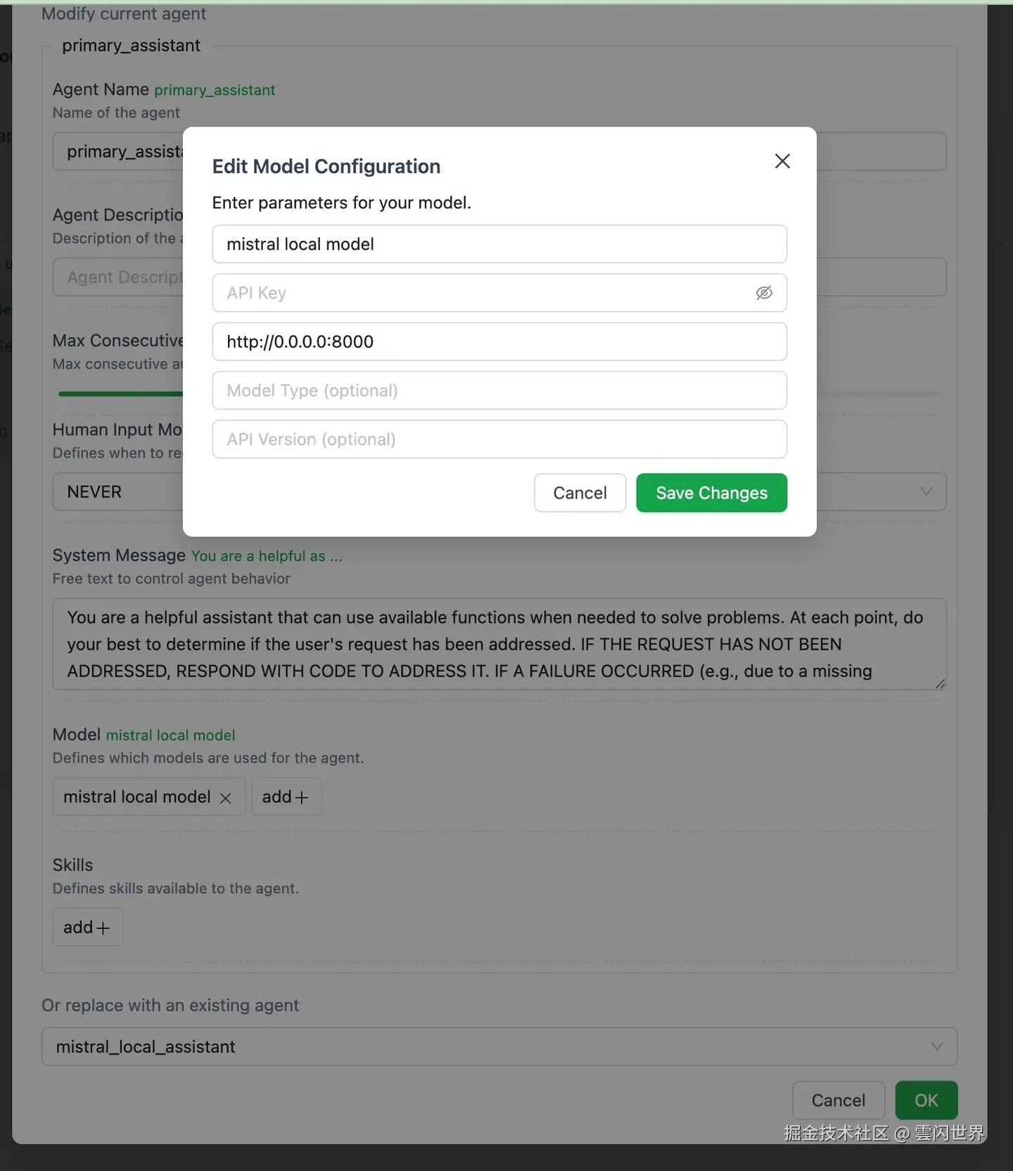Cancel the model configuration dialog
The height and width of the screenshot is (1171, 1013).
coord(580,493)
